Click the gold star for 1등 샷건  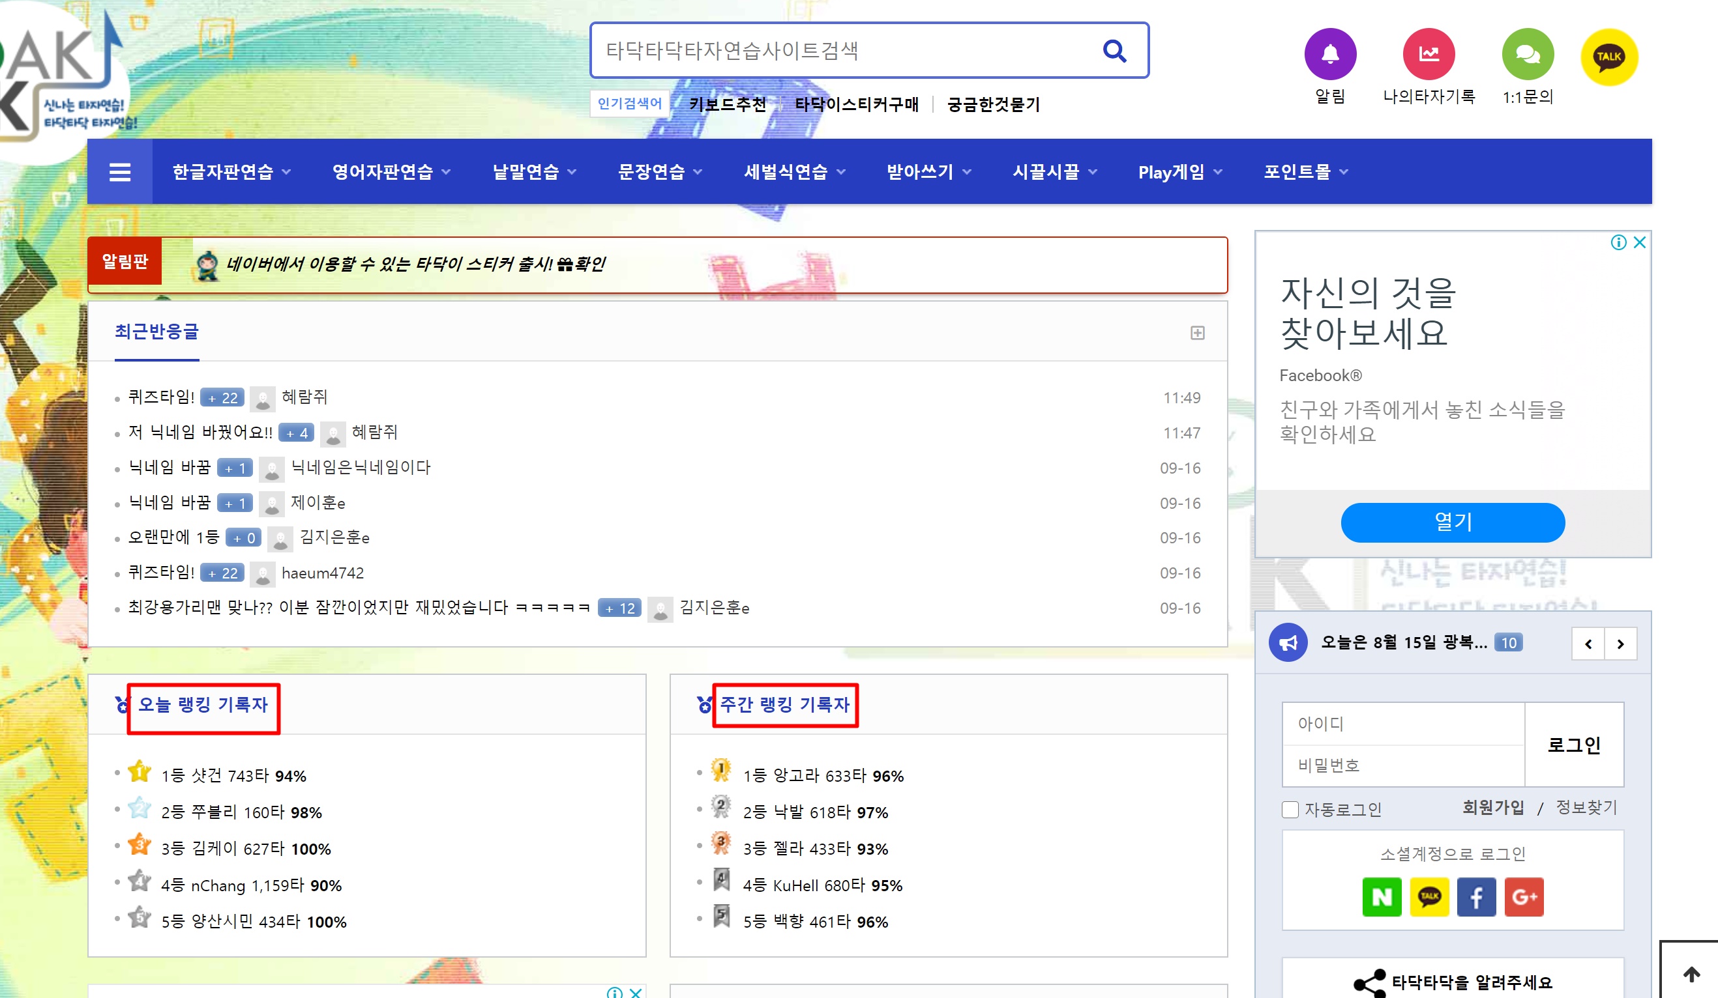[139, 772]
